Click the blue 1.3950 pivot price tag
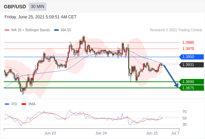 tap(191, 57)
